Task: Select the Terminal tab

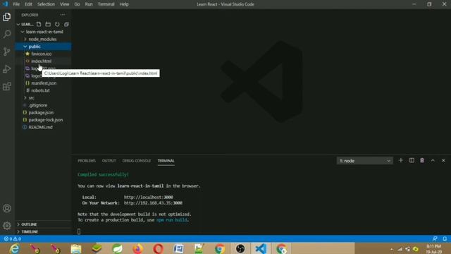Action: click(x=166, y=161)
